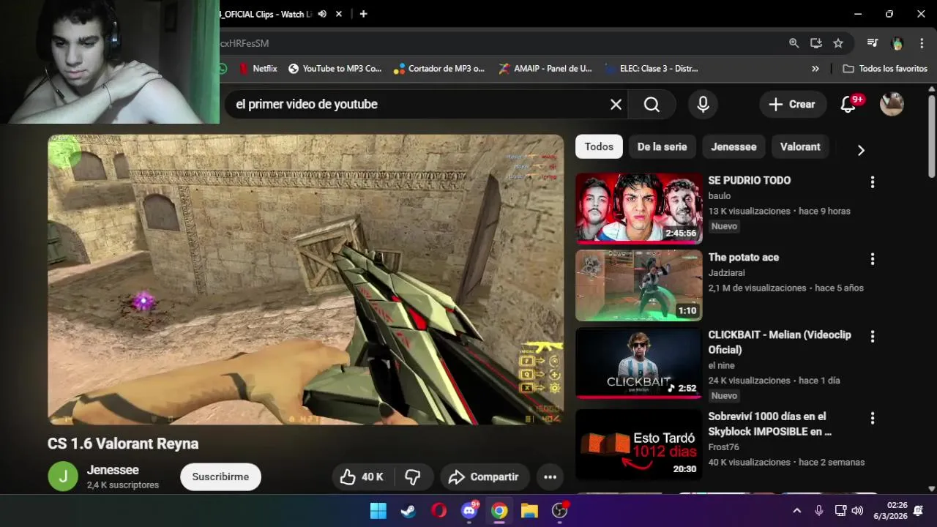This screenshot has height=527, width=937.
Task: Open the Crear video menu
Action: click(793, 105)
